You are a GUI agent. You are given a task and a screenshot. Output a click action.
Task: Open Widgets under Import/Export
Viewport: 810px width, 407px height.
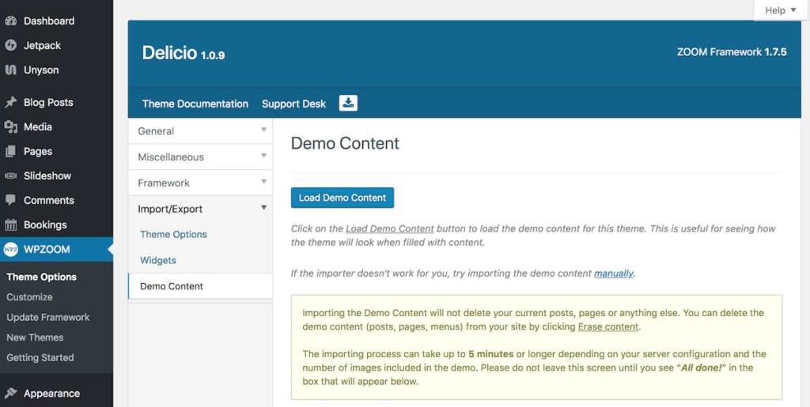tap(158, 260)
